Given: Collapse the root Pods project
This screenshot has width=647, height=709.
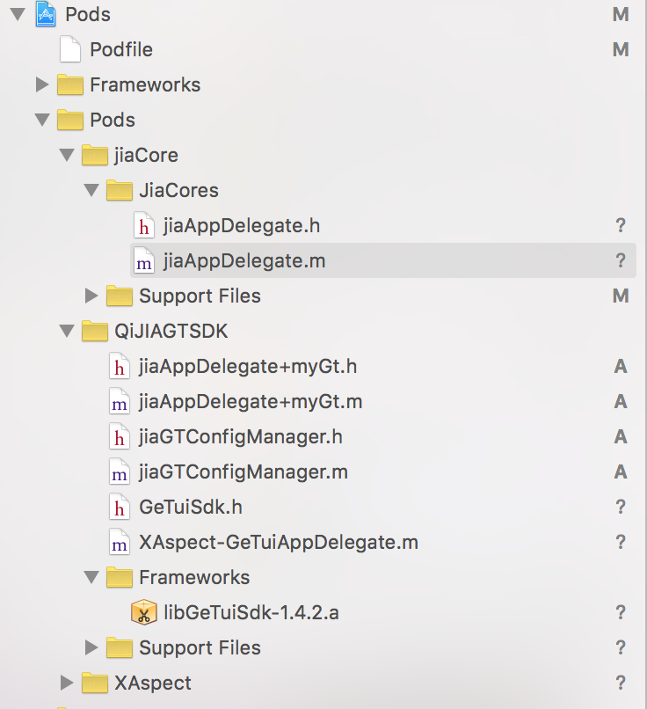Looking at the screenshot, I should coord(17,14).
